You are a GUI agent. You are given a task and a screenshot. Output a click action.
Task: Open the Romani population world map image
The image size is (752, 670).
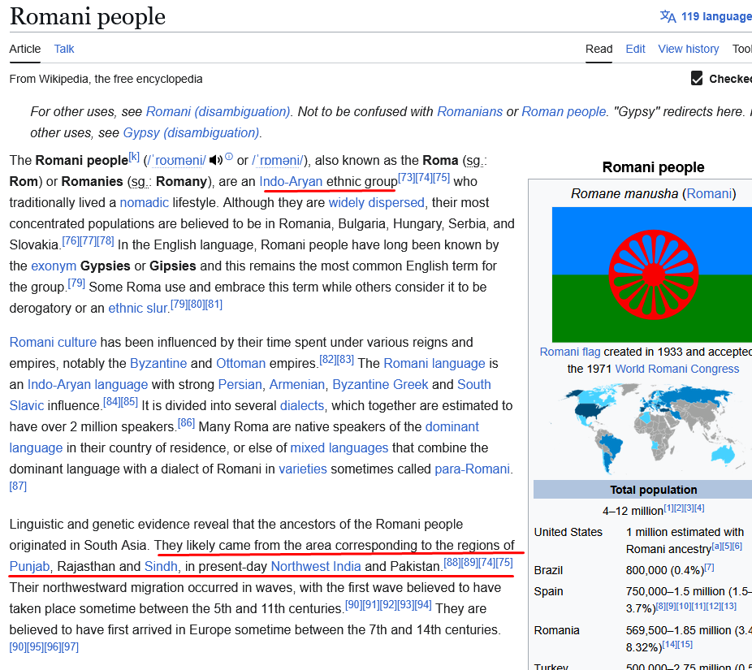[652, 428]
